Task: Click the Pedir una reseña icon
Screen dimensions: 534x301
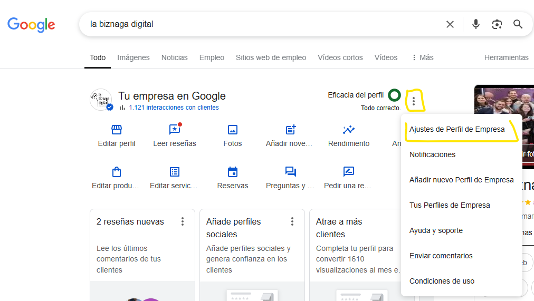Action: click(x=349, y=172)
